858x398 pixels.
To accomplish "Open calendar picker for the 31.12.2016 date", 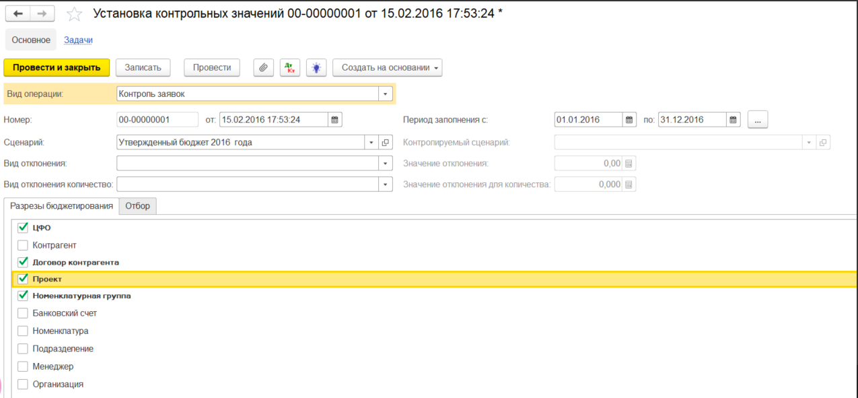I will 733,119.
